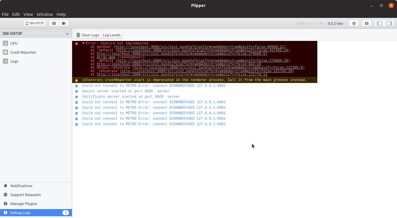Collapse the 'Feature not implemented' error details
Image resolution: width=397 pixels, height=218 pixels.
click(x=83, y=43)
